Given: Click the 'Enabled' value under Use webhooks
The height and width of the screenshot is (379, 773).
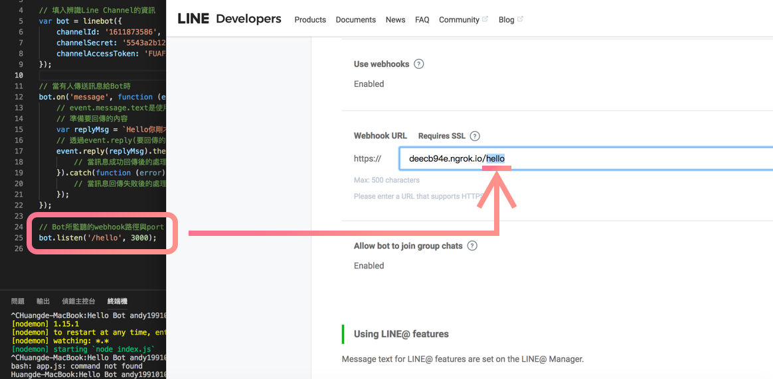Looking at the screenshot, I should [x=369, y=84].
